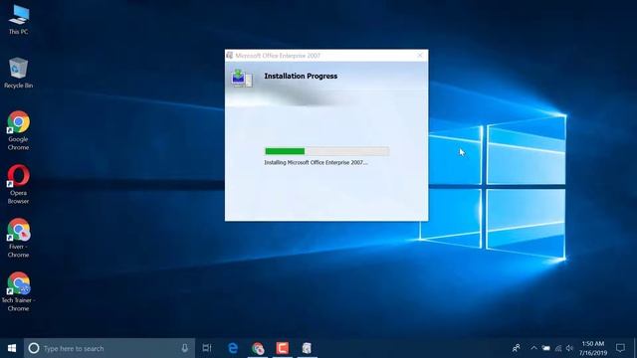637x358 pixels.
Task: Check the battery status icon
Action: click(546, 348)
